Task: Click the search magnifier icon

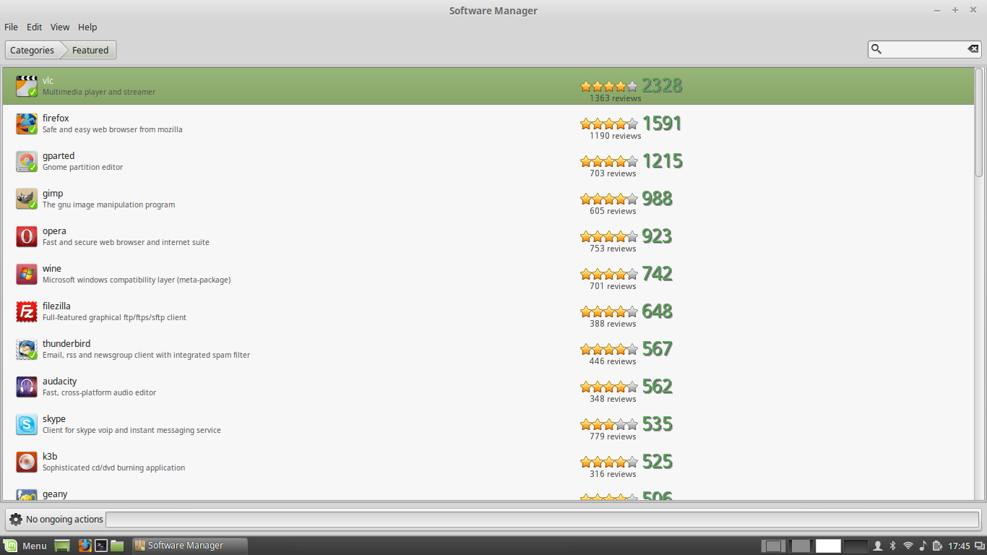Action: [876, 49]
